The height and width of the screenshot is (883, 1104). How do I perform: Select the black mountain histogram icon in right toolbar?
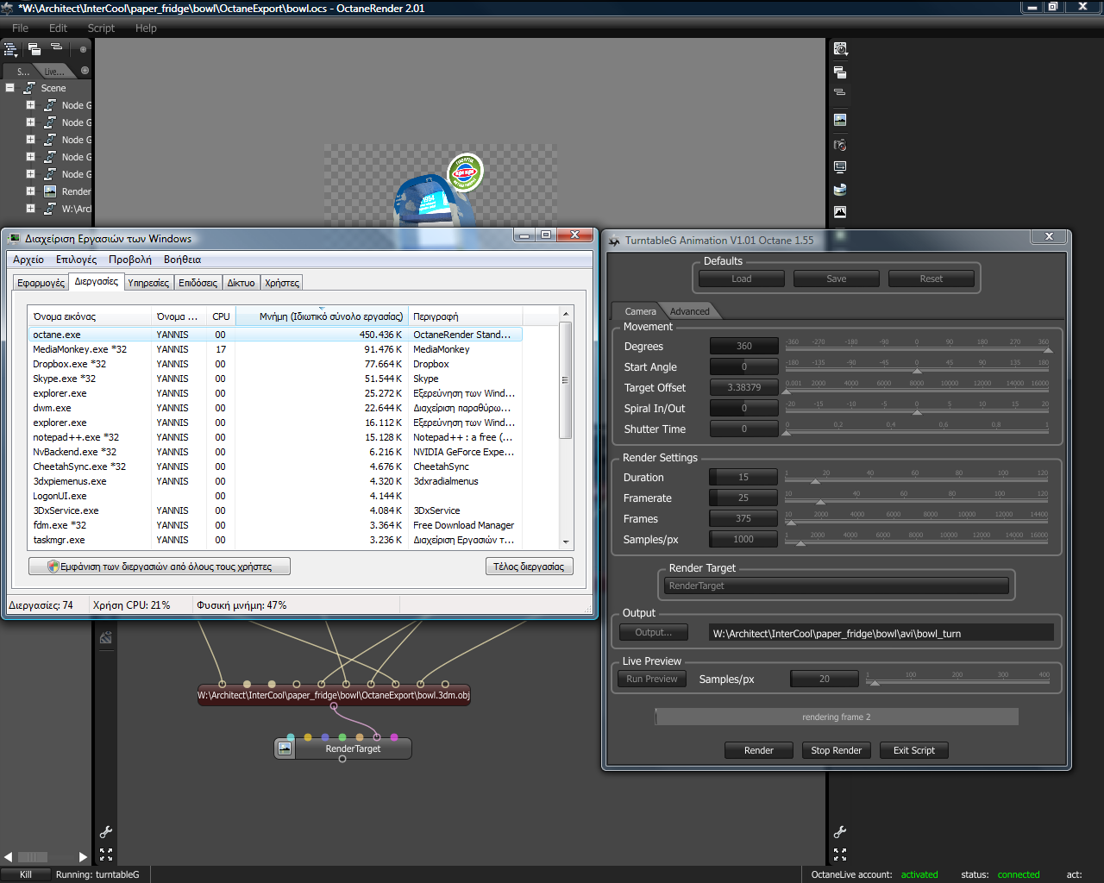tap(840, 212)
